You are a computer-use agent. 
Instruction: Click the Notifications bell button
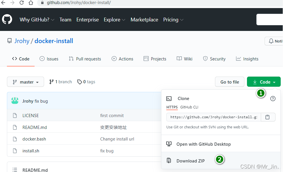[273, 41]
